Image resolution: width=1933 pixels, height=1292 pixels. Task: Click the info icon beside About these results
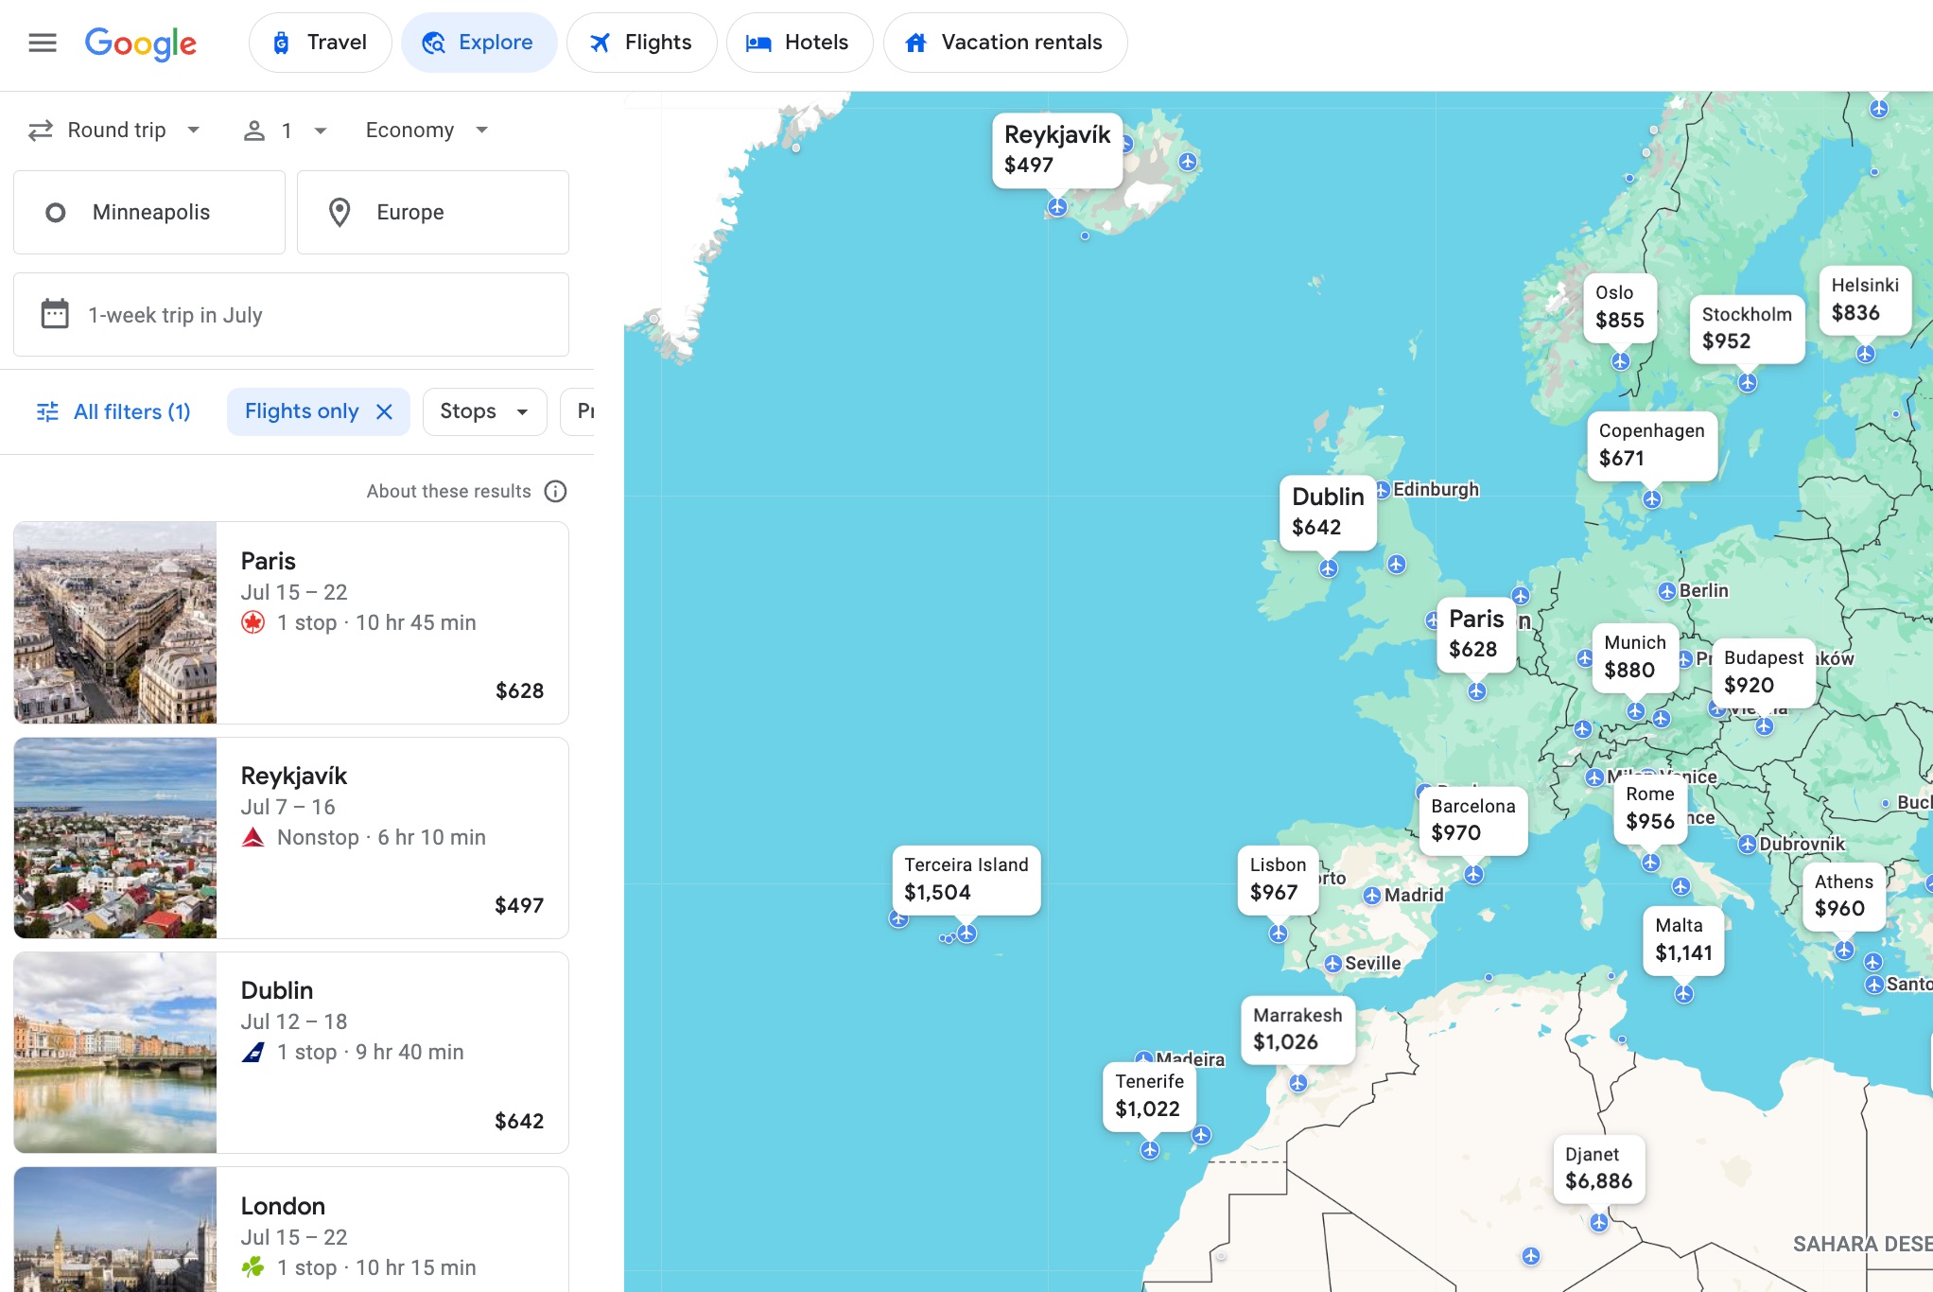click(556, 491)
